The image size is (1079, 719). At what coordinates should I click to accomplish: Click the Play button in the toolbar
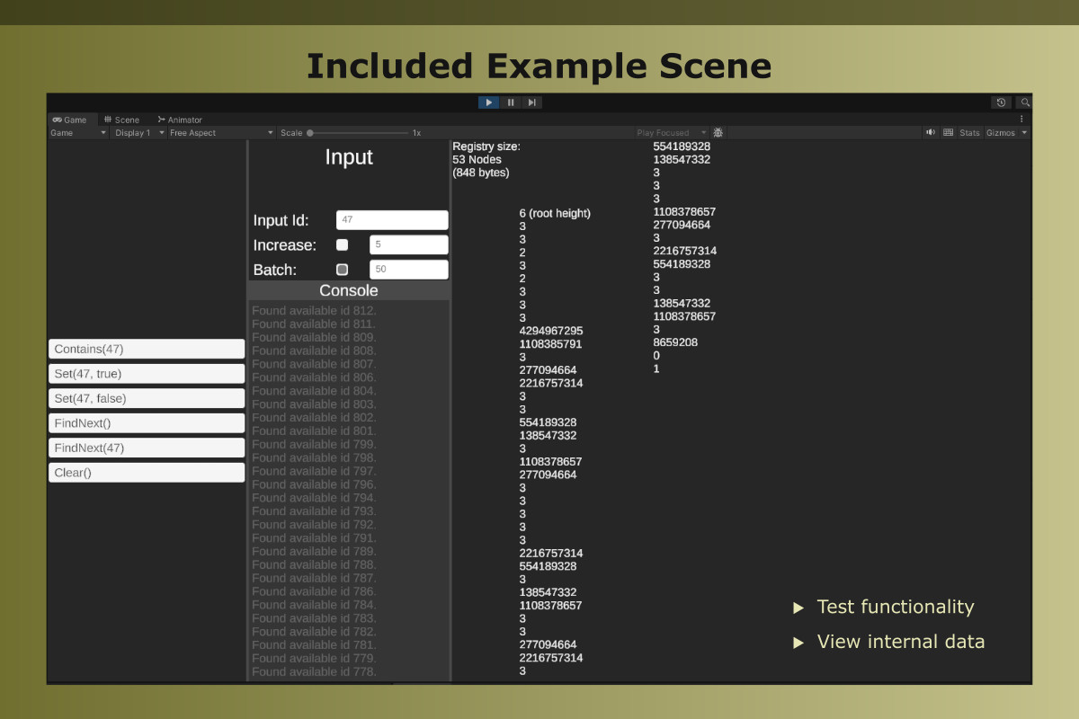[x=489, y=102]
